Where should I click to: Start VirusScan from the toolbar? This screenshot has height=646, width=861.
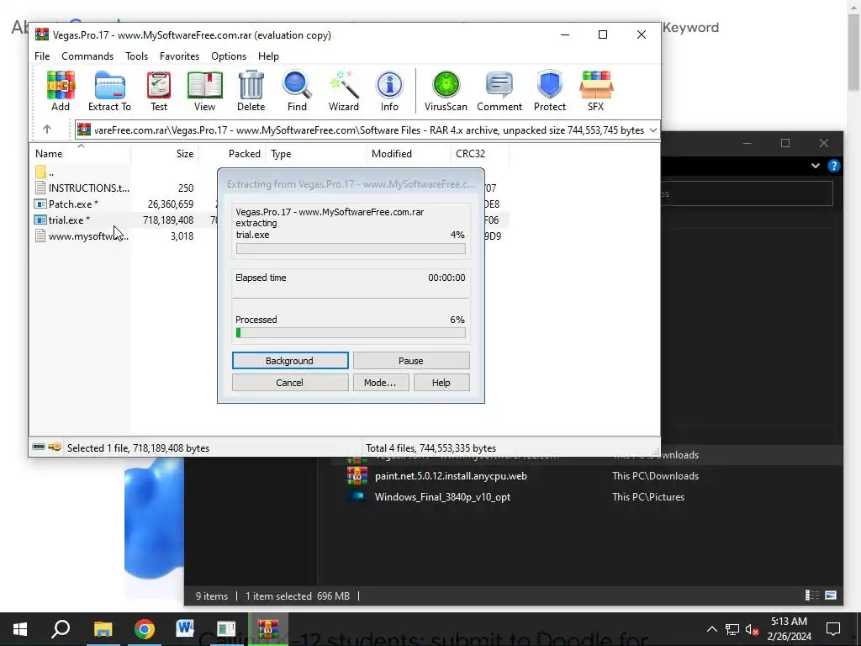(x=446, y=91)
